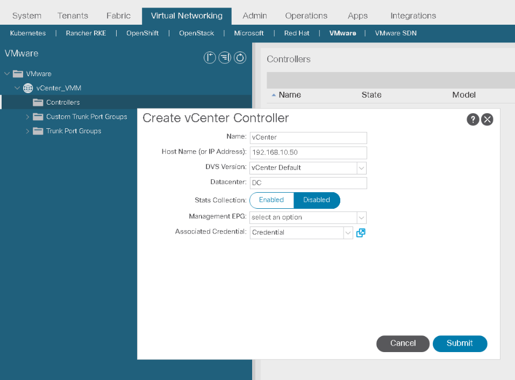Go to the Rancher RKE submenu
515x380 pixels.
point(86,33)
